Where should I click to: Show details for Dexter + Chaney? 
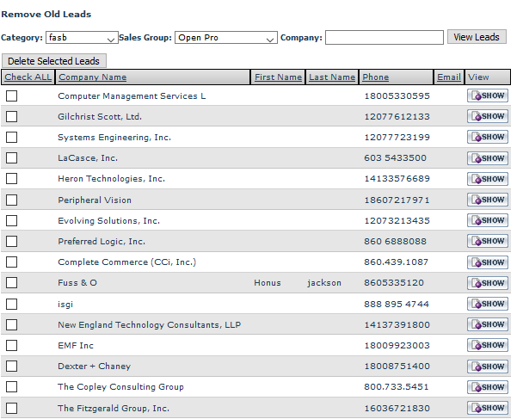tap(487, 367)
